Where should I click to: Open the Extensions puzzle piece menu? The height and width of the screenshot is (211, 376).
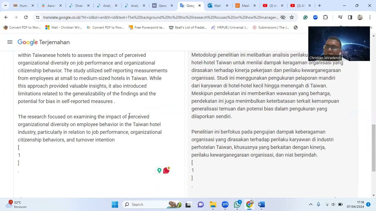325,17
